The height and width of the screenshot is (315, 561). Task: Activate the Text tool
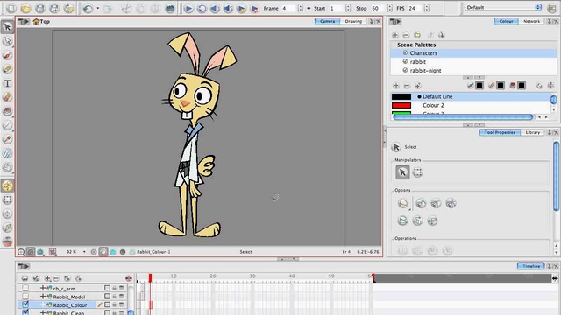pyautogui.click(x=7, y=83)
